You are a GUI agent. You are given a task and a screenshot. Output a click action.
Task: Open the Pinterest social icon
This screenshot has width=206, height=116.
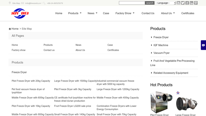point(196,3)
